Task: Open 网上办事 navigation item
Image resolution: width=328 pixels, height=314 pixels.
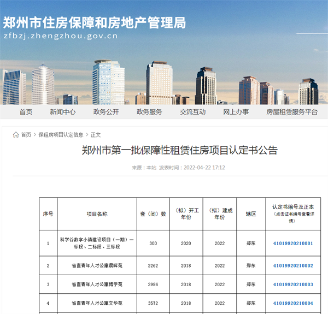Action: pyautogui.click(x=236, y=112)
